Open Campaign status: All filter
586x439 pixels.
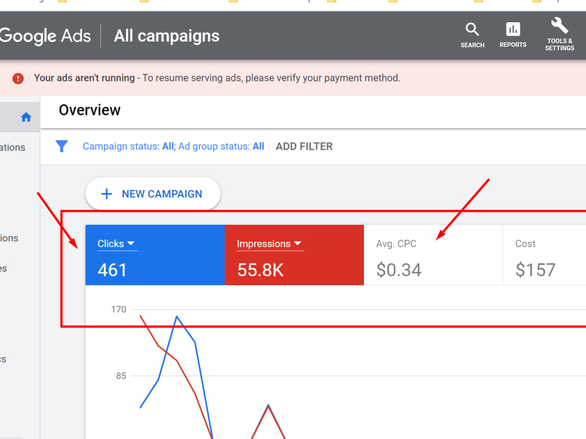[x=129, y=146]
